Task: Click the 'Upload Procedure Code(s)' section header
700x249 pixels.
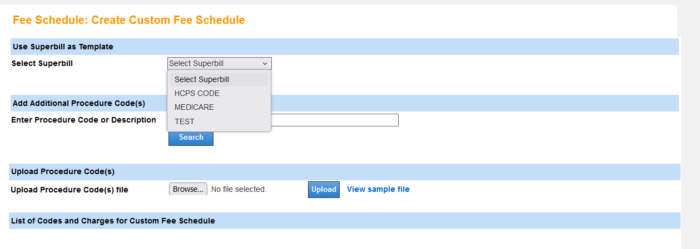Action: point(63,171)
